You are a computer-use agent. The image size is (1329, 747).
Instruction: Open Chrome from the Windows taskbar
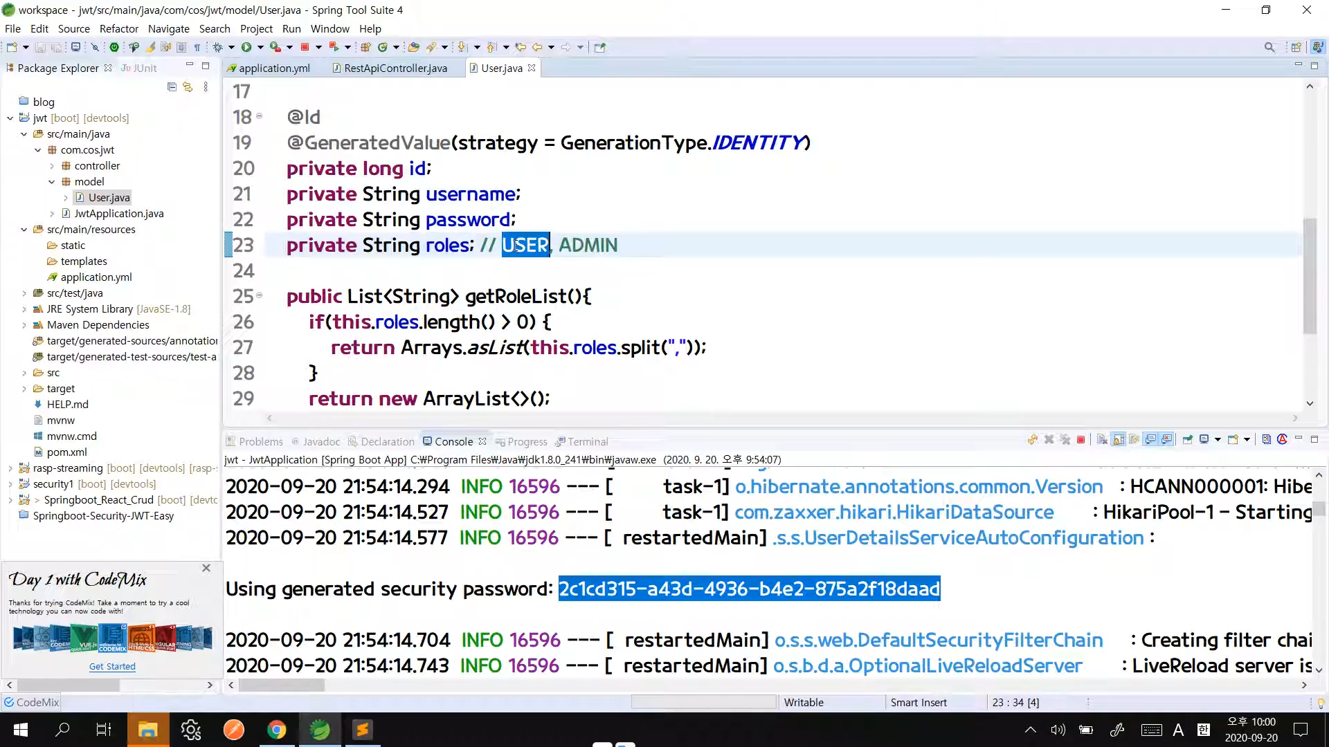tap(276, 730)
